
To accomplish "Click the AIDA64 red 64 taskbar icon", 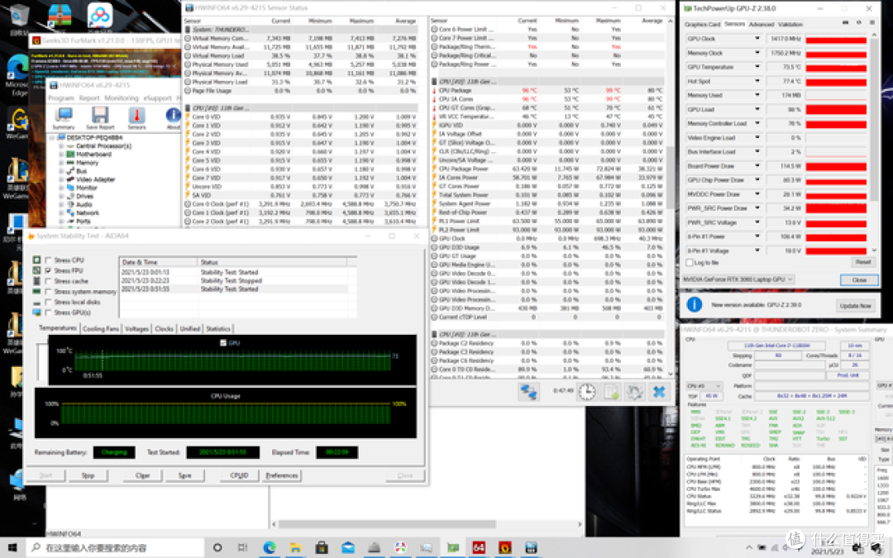I will click(479, 548).
